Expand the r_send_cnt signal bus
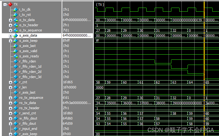Image resolution: width=219 pixels, height=136 pixels. [x=10, y=113]
